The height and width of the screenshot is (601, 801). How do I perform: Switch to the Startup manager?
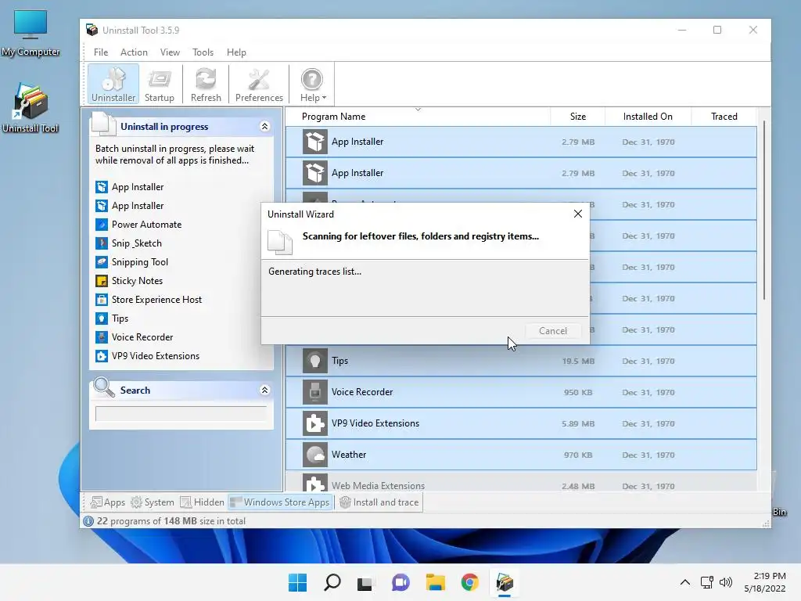160,84
